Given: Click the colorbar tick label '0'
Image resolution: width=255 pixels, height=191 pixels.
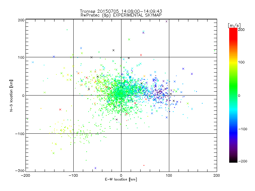Looking at the screenshot, I should (x=239, y=96).
